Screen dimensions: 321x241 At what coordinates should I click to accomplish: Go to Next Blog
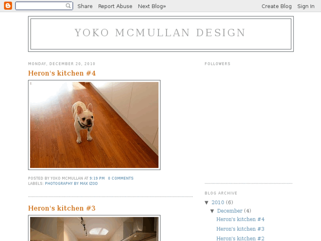152,6
